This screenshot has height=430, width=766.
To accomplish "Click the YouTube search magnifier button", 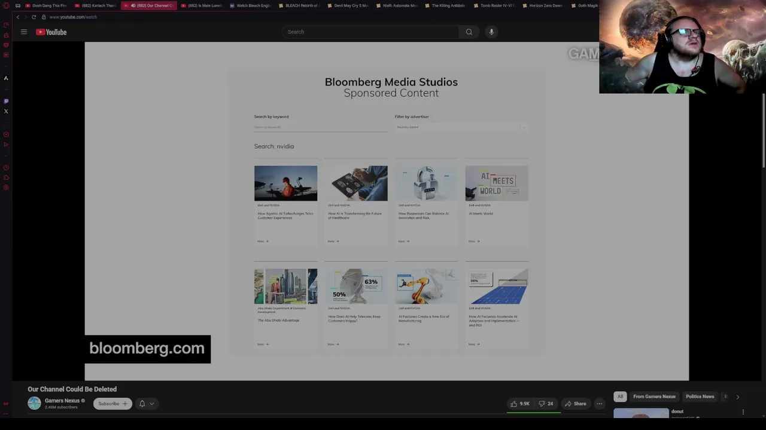I will (x=469, y=32).
